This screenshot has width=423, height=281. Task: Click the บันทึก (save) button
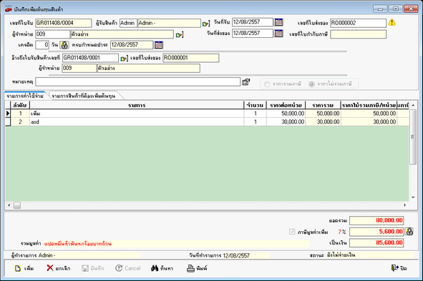tap(93, 268)
